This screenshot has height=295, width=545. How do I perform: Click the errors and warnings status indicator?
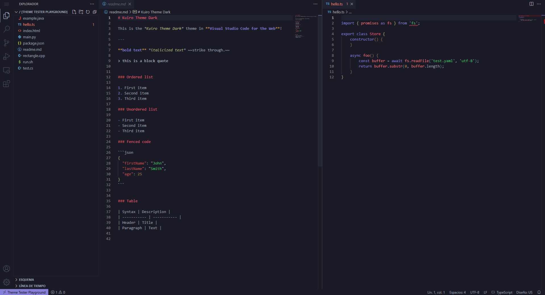click(x=58, y=292)
